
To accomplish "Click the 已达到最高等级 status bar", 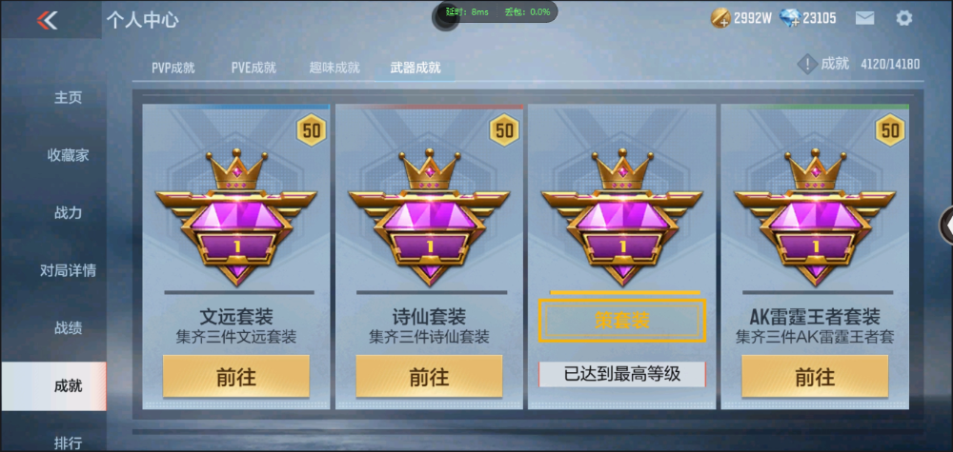I will (x=621, y=374).
